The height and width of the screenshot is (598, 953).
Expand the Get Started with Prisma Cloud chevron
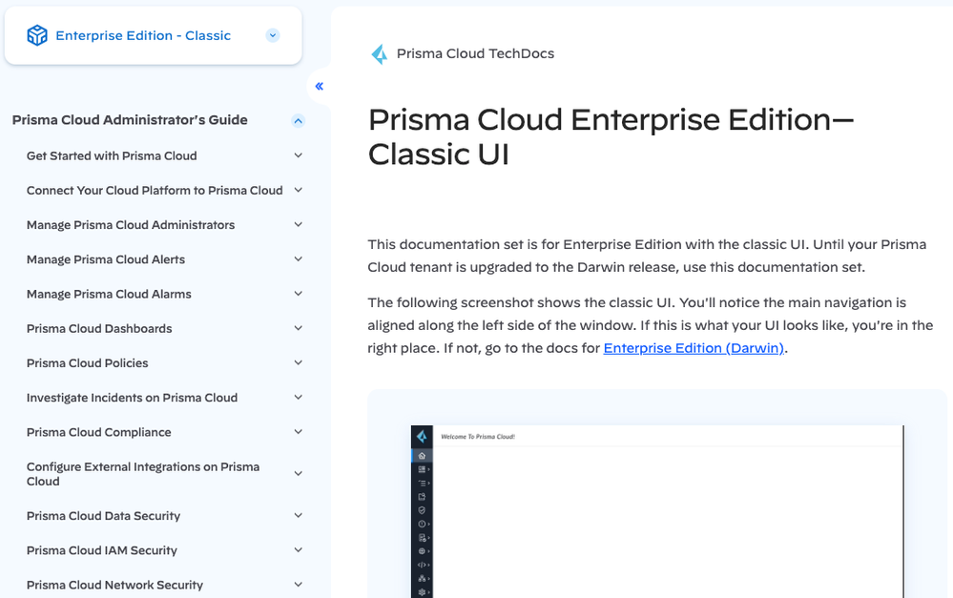click(x=299, y=155)
